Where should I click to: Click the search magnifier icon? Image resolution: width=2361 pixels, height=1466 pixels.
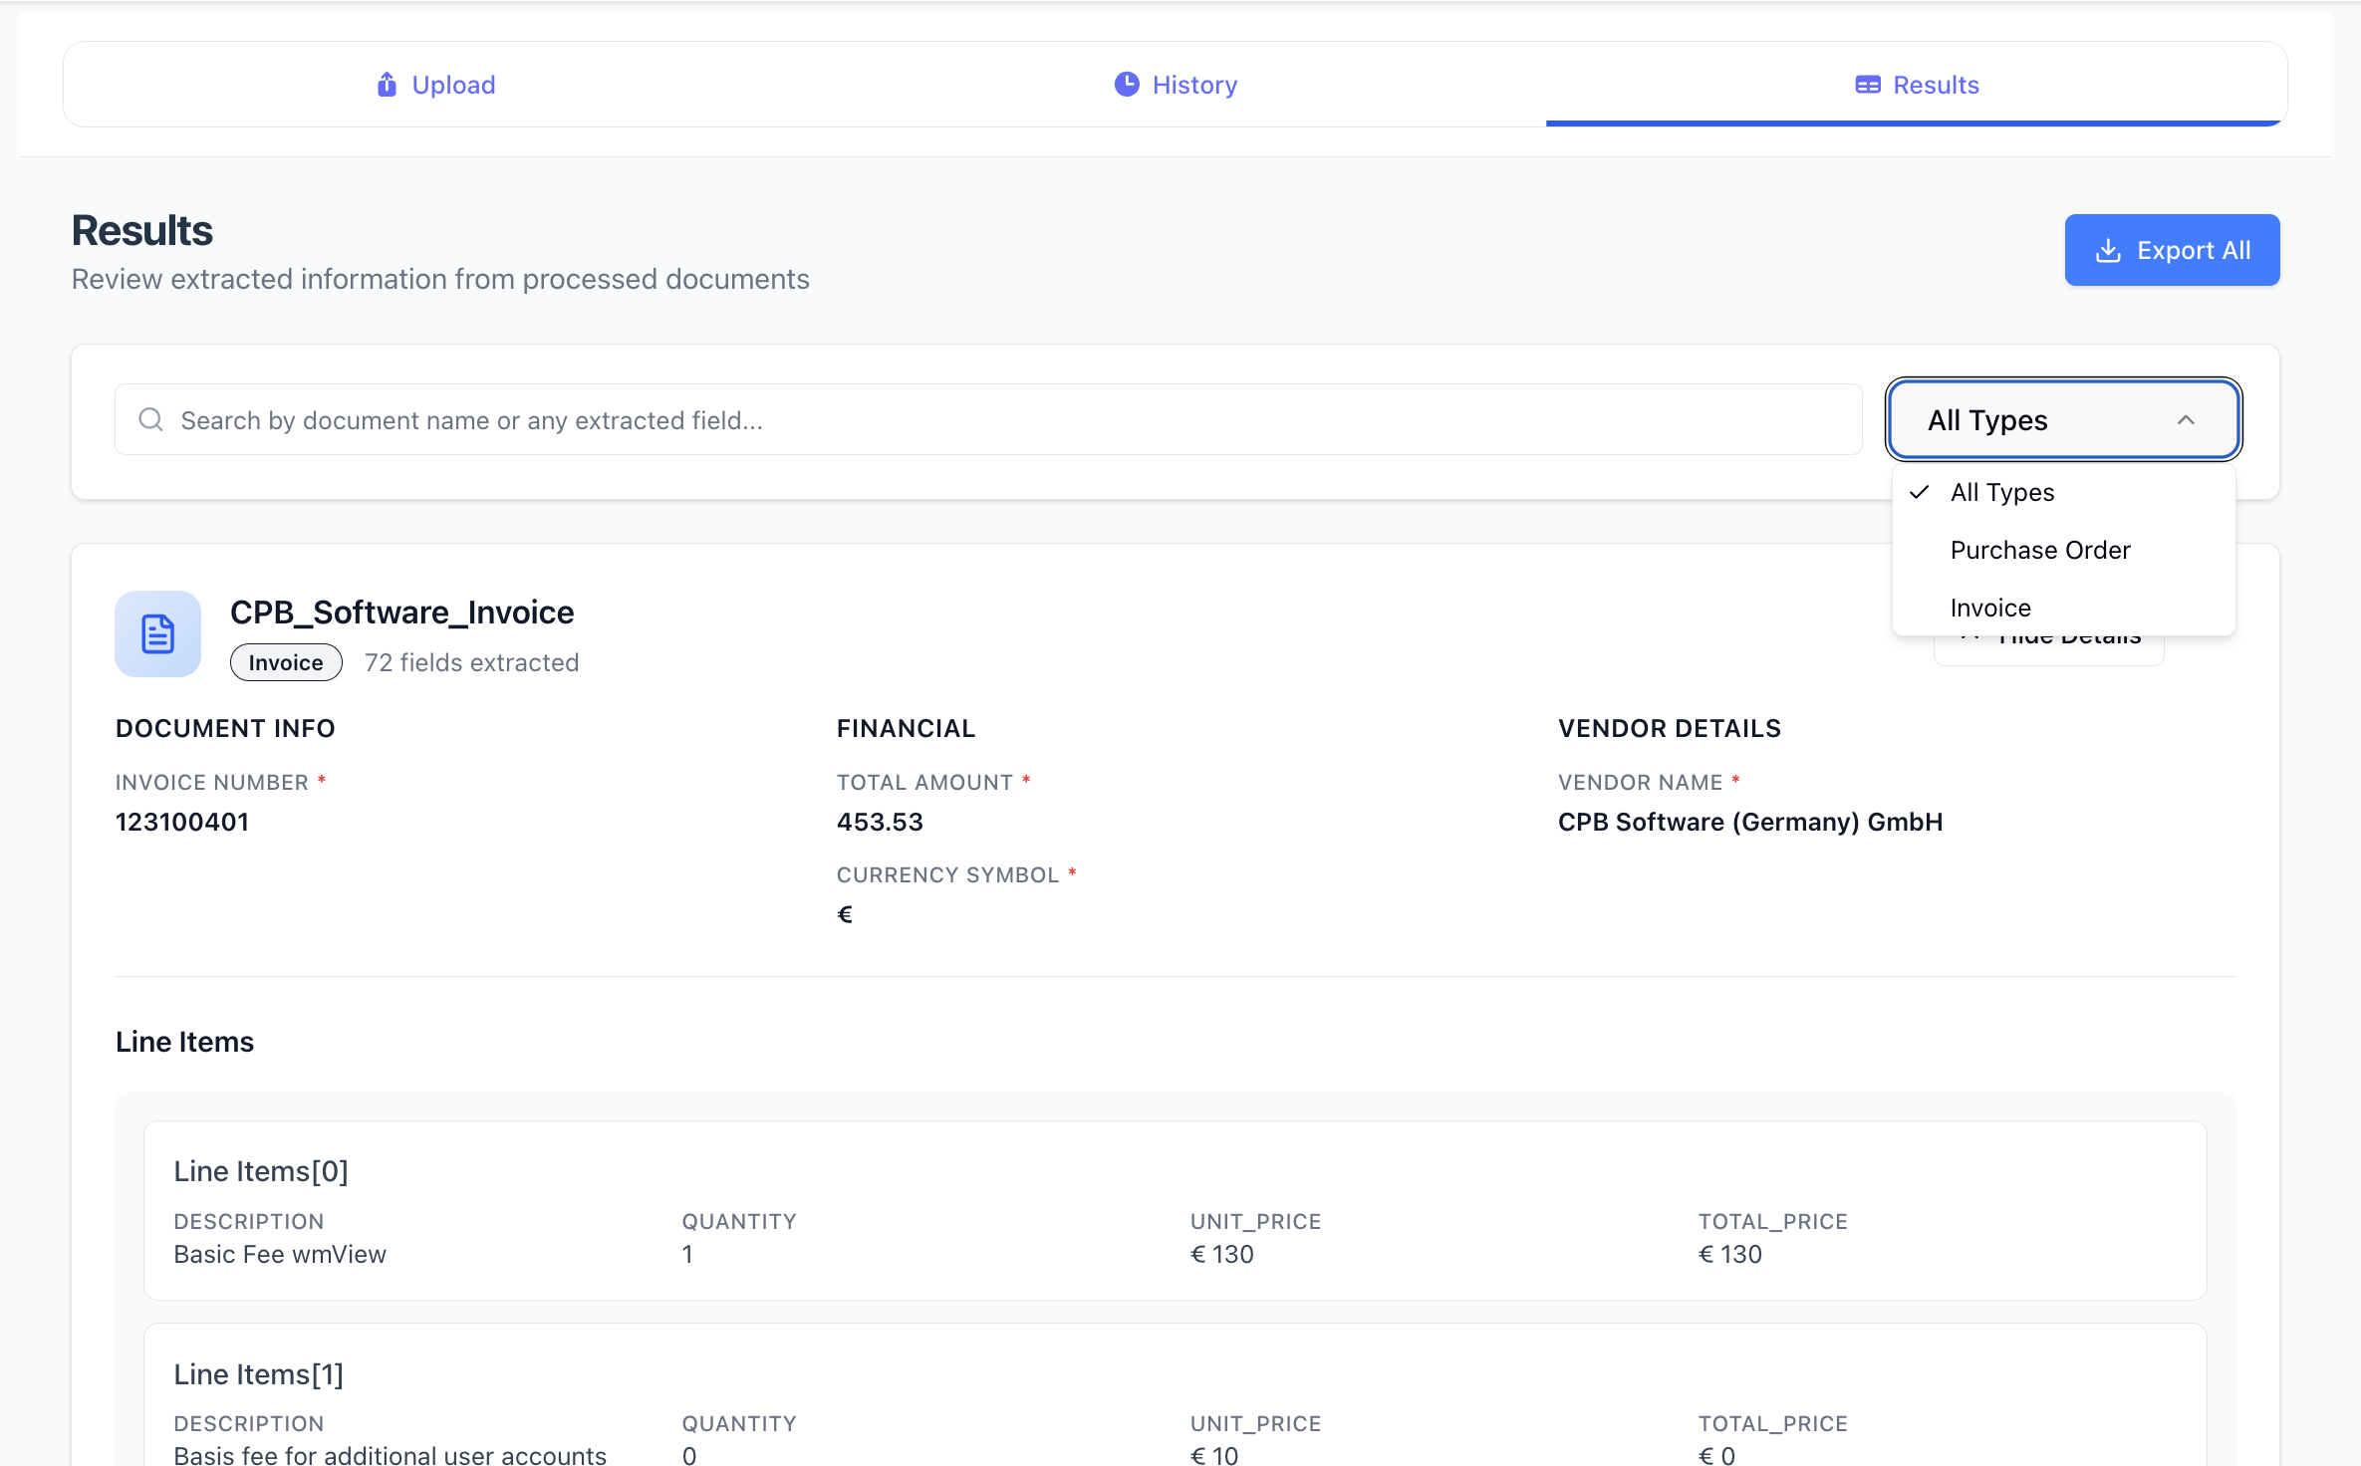pyautogui.click(x=151, y=420)
